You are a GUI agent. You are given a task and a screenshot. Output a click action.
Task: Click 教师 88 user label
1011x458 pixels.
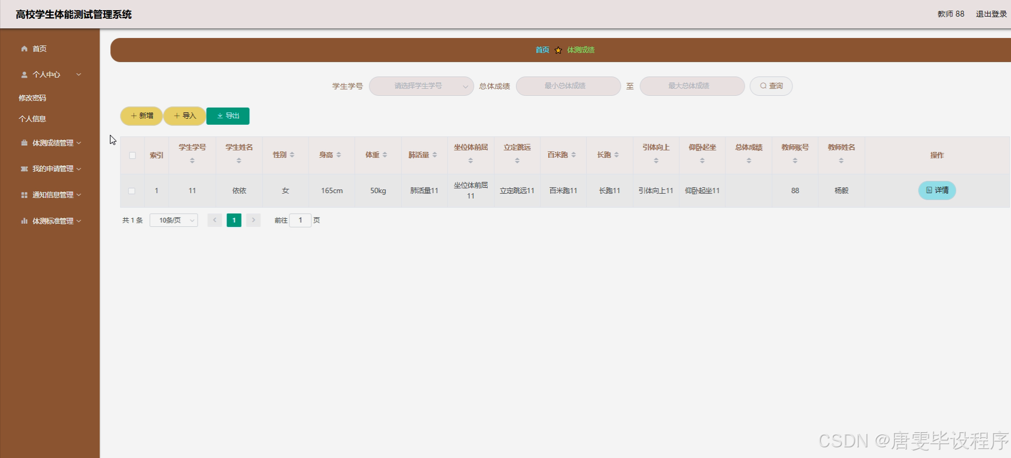tap(950, 14)
